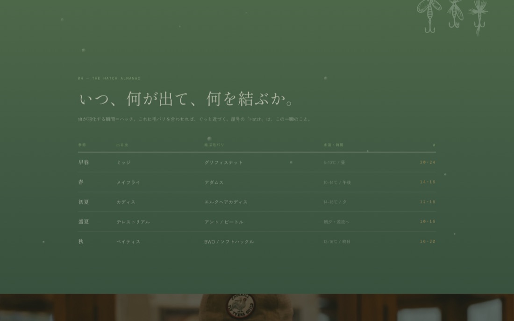Select the '春' season cell
This screenshot has height=321, width=514.
81,182
